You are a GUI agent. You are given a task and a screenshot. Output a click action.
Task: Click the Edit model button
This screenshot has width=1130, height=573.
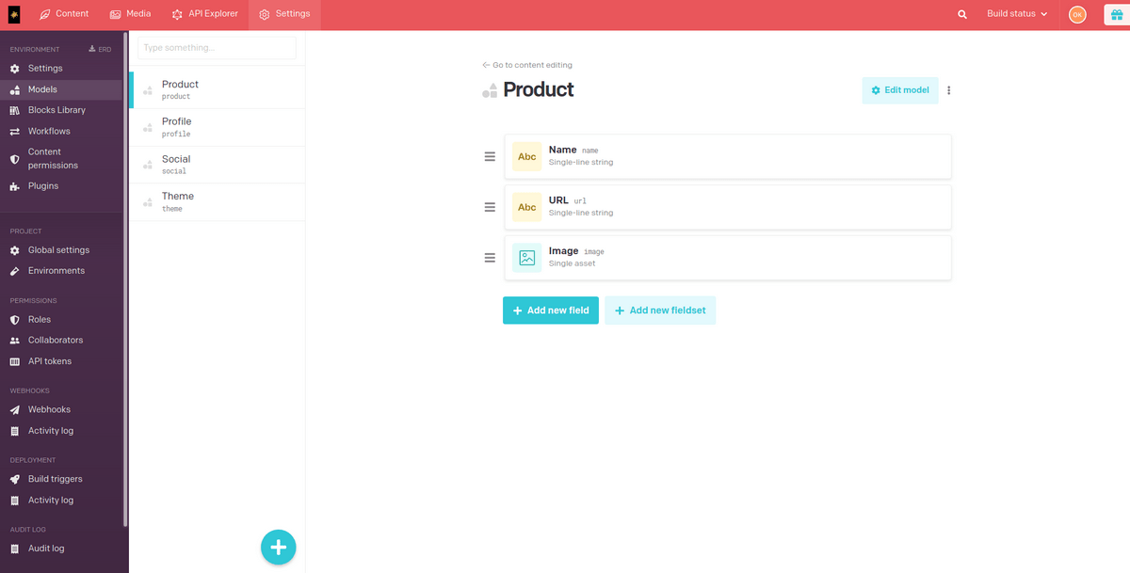900,90
